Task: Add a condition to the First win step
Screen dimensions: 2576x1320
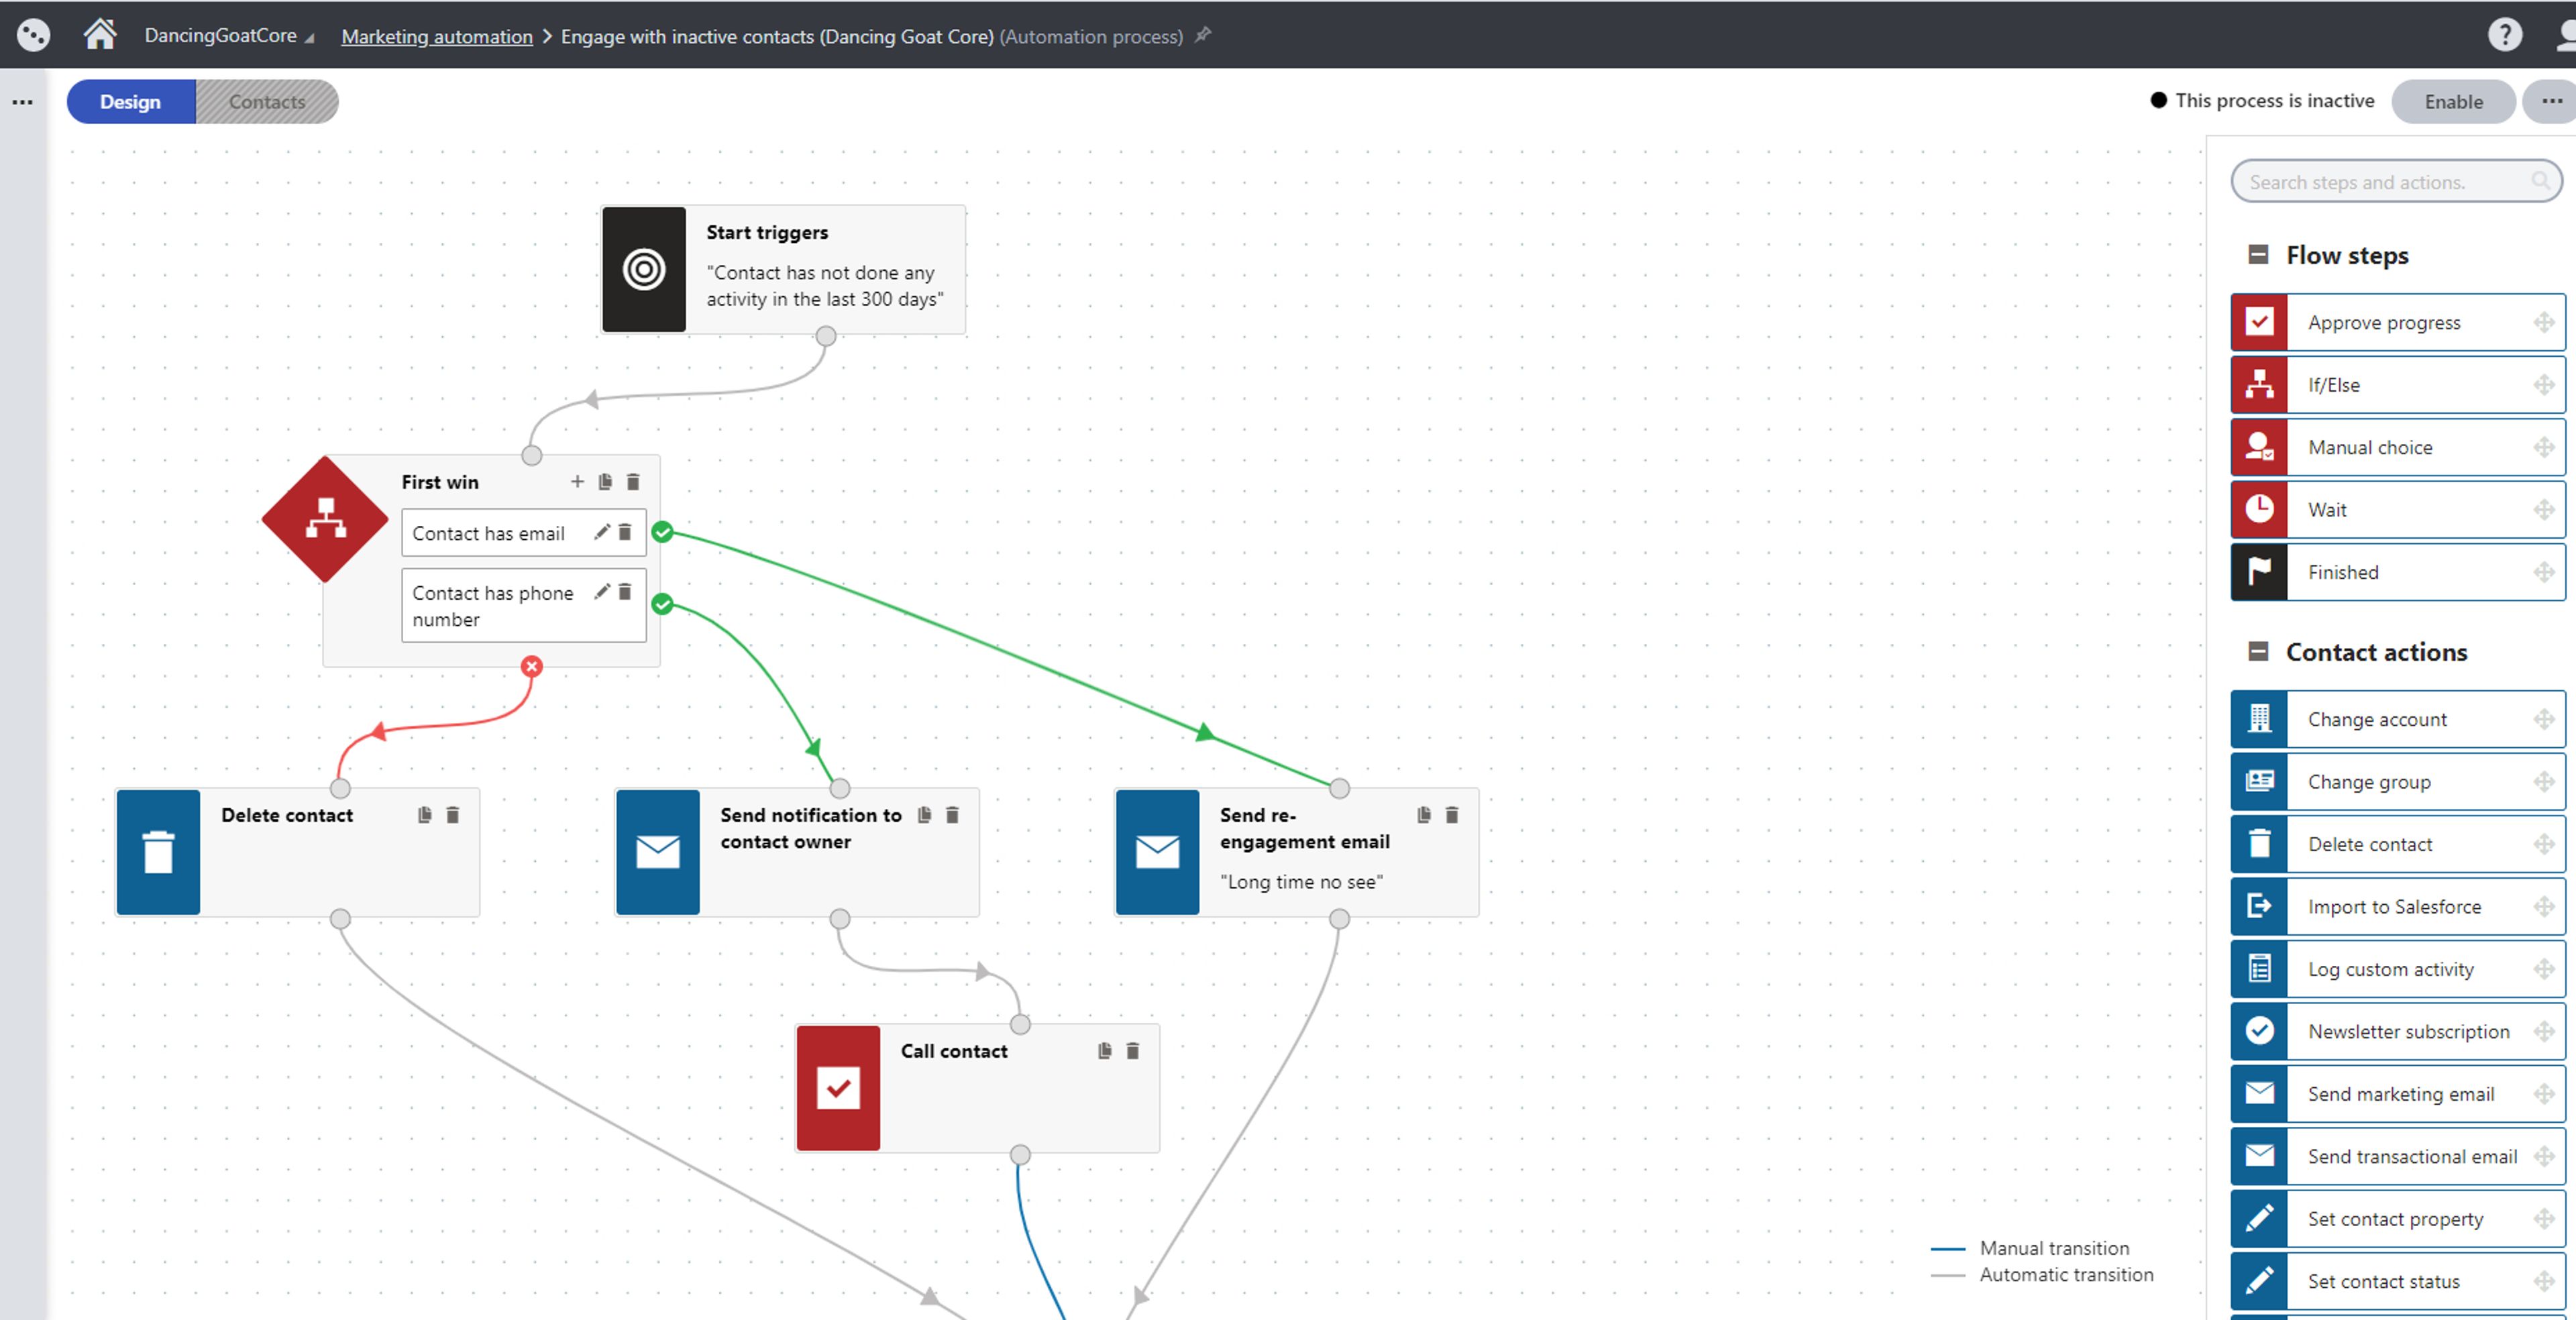Action: point(577,481)
